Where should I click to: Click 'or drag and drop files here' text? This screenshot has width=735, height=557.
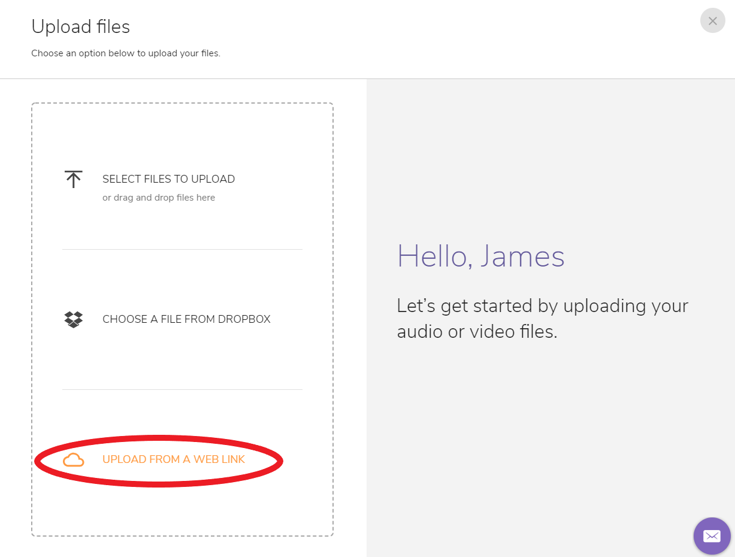159,198
